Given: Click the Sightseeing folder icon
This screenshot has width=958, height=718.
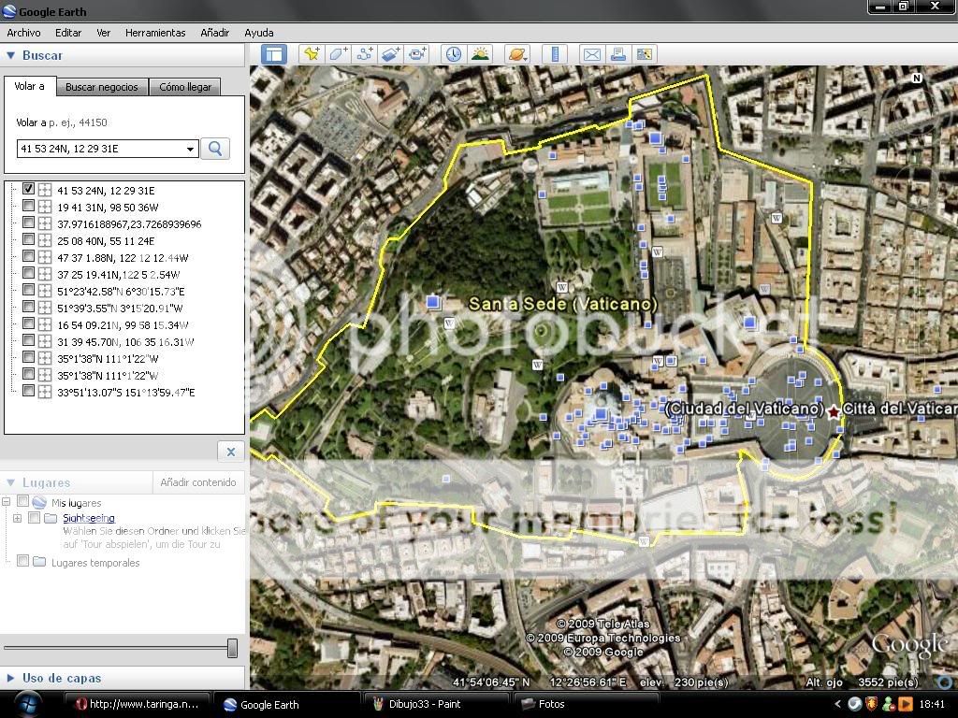Looking at the screenshot, I should pos(51,518).
